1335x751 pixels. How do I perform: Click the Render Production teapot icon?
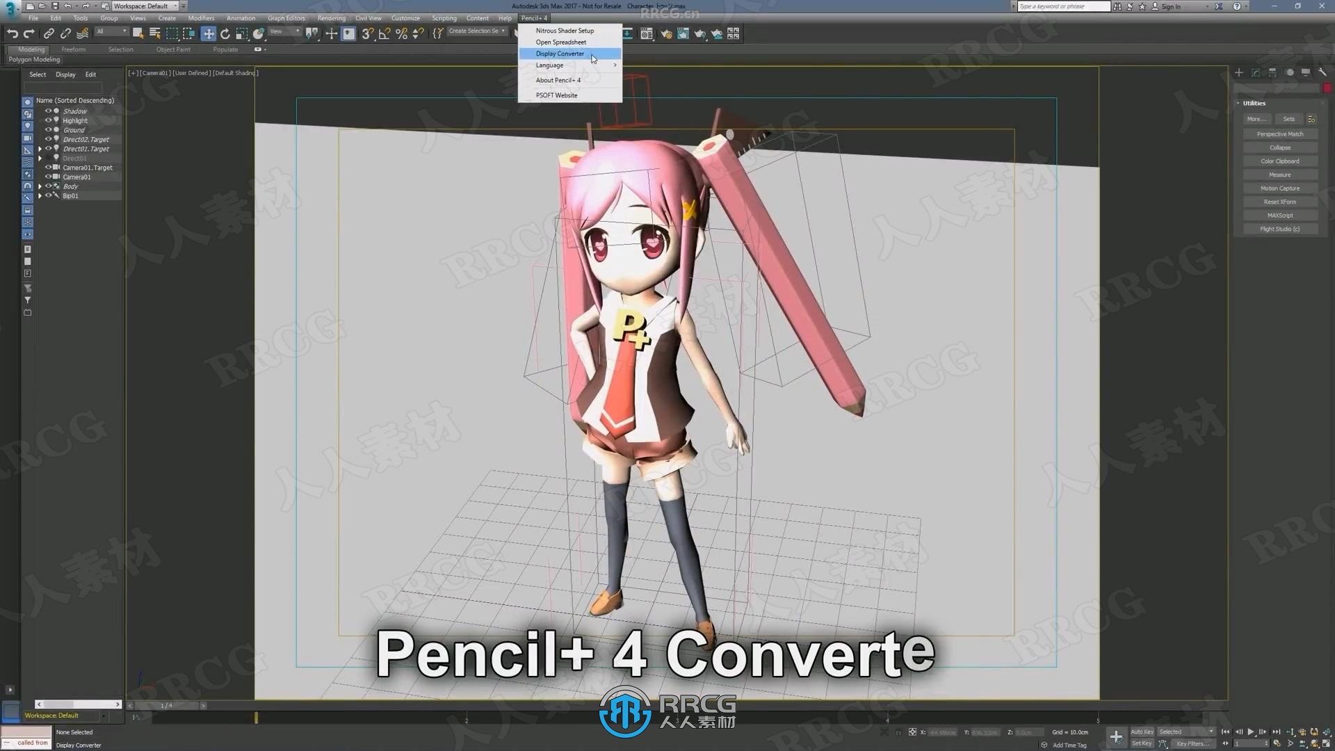click(x=699, y=33)
